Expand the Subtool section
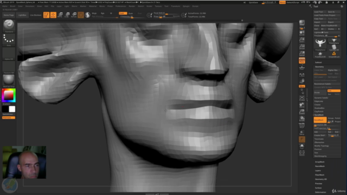 (318, 62)
